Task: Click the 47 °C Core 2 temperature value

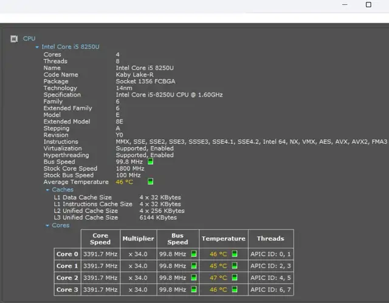Action: click(x=218, y=277)
